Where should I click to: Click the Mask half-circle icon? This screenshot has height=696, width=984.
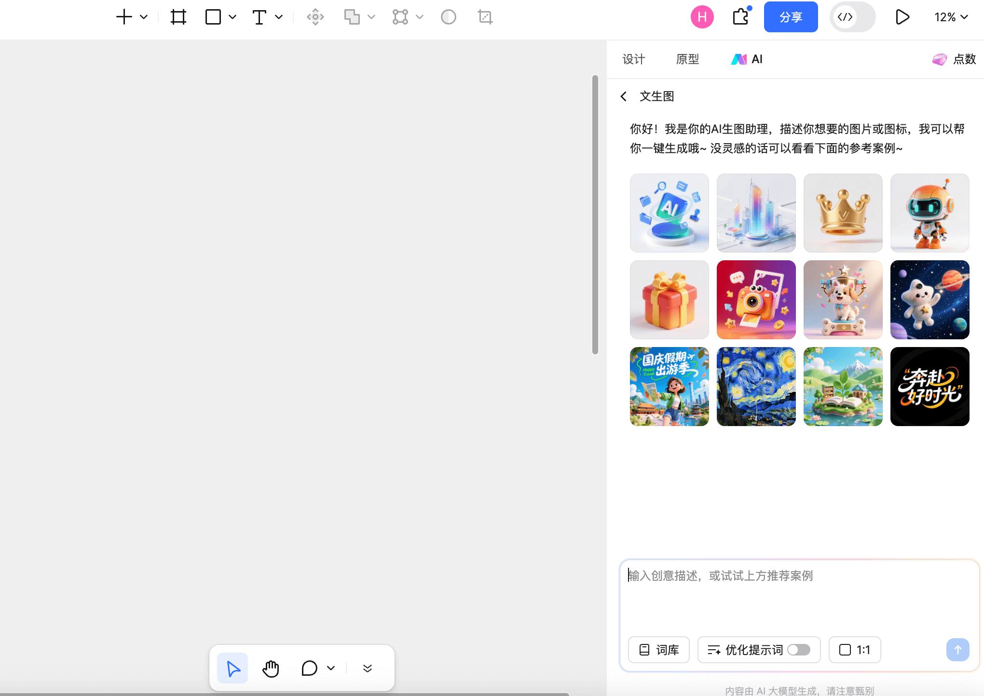click(448, 17)
